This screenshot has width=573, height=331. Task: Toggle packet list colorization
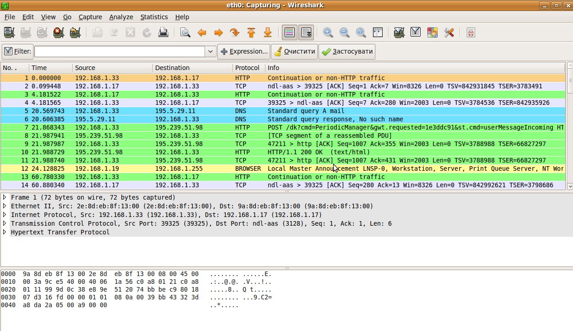[x=289, y=33]
